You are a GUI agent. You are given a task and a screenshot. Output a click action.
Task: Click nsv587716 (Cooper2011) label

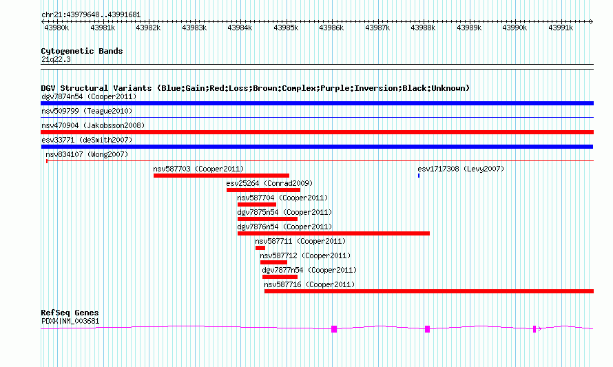click(309, 284)
